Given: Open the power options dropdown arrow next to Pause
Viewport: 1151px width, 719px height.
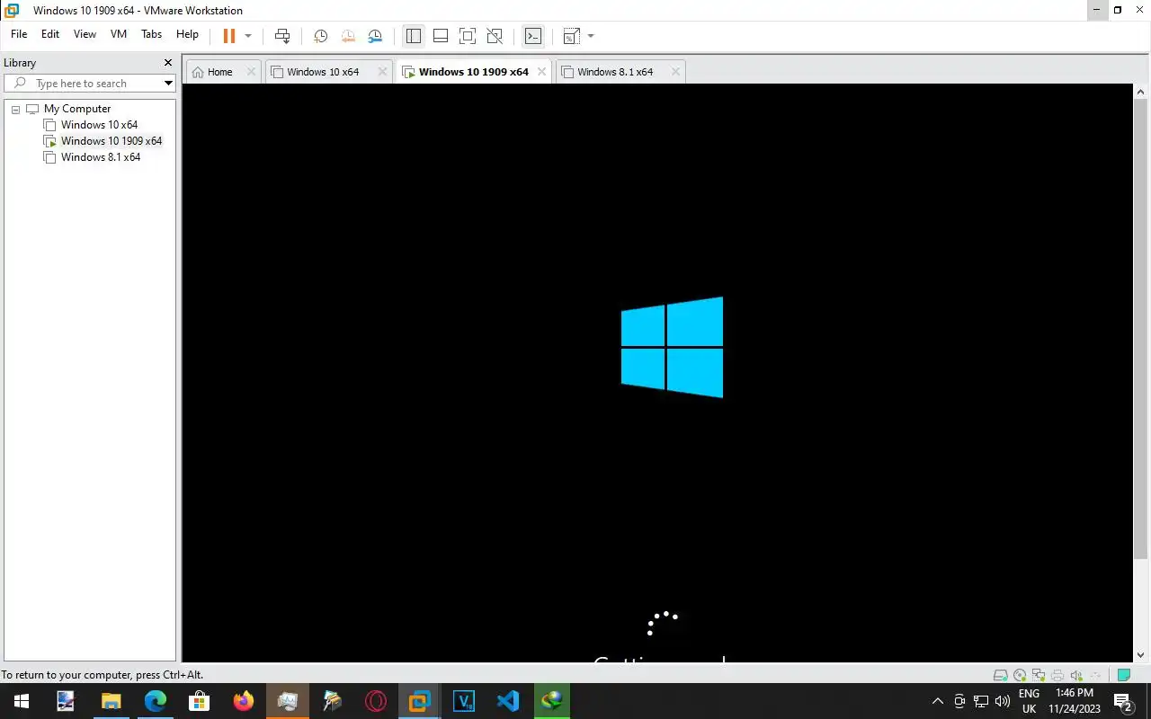Looking at the screenshot, I should [x=248, y=36].
